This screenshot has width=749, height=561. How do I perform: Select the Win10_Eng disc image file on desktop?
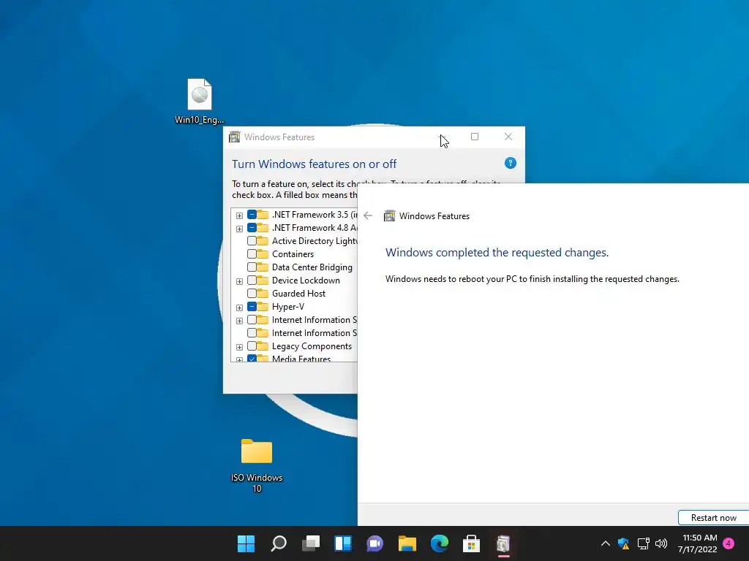pos(199,101)
